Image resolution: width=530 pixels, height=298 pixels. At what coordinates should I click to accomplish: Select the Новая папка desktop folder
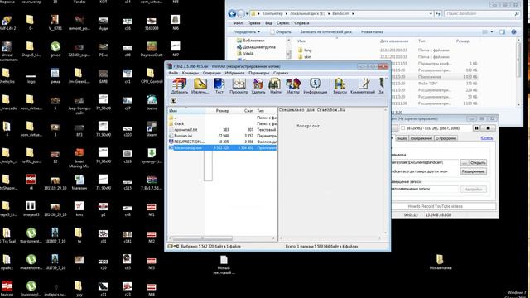pyautogui.click(x=440, y=262)
